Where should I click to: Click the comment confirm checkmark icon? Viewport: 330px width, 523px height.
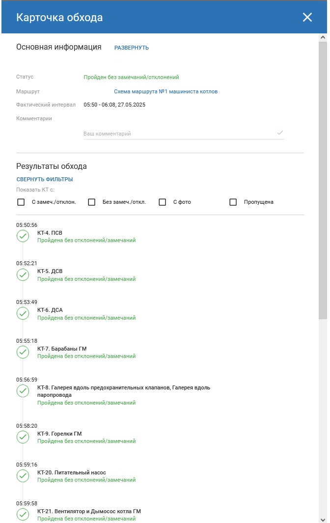point(280,133)
